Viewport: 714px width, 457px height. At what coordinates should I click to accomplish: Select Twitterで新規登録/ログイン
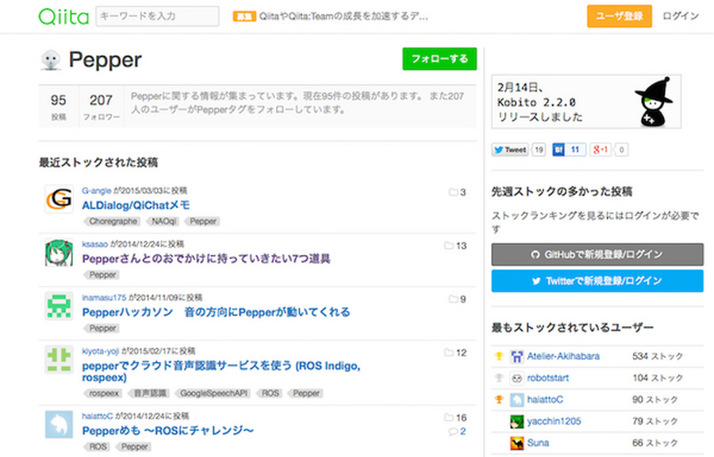click(x=597, y=280)
